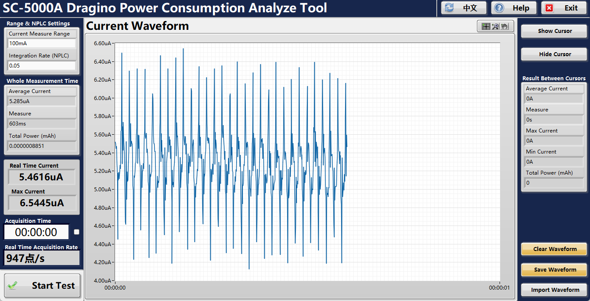Click the Result Between Cursors heading
This screenshot has width=590, height=301.
[x=554, y=79]
